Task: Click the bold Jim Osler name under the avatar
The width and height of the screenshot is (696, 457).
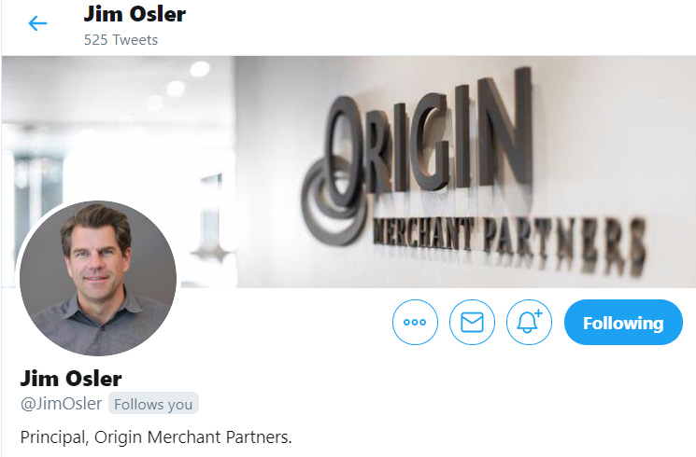Action: point(71,379)
